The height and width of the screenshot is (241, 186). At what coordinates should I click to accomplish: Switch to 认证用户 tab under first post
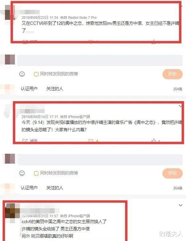click(29, 89)
